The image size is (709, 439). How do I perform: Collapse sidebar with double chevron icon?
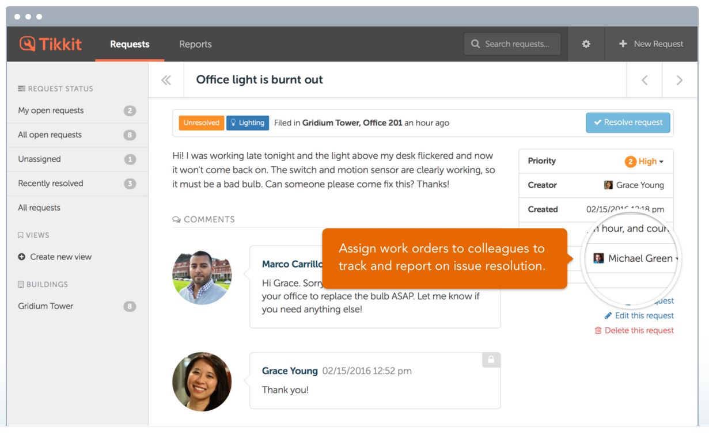[166, 80]
